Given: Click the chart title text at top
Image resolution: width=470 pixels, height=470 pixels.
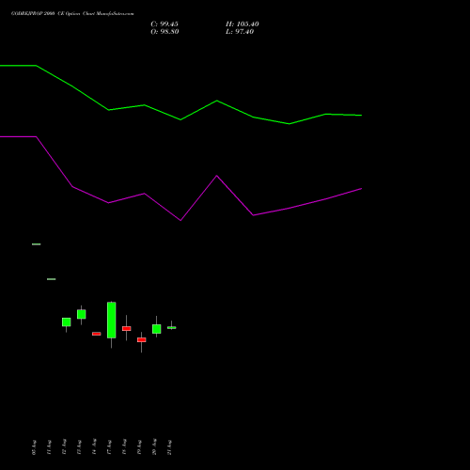Looking at the screenshot, I should tap(72, 13).
